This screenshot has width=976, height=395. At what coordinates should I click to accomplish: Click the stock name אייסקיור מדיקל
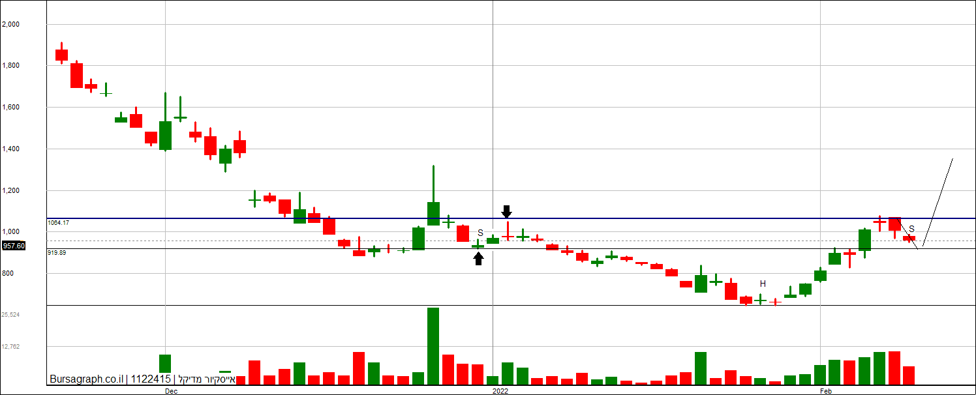[207, 379]
